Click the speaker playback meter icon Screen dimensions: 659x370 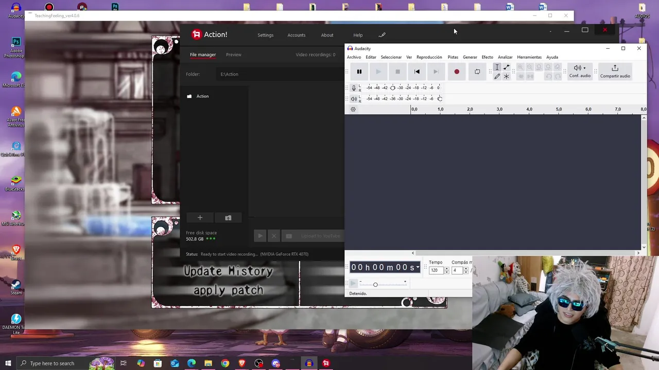click(x=354, y=99)
